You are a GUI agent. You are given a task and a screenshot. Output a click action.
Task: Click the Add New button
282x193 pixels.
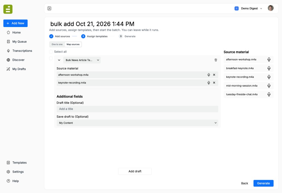pyautogui.click(x=15, y=23)
